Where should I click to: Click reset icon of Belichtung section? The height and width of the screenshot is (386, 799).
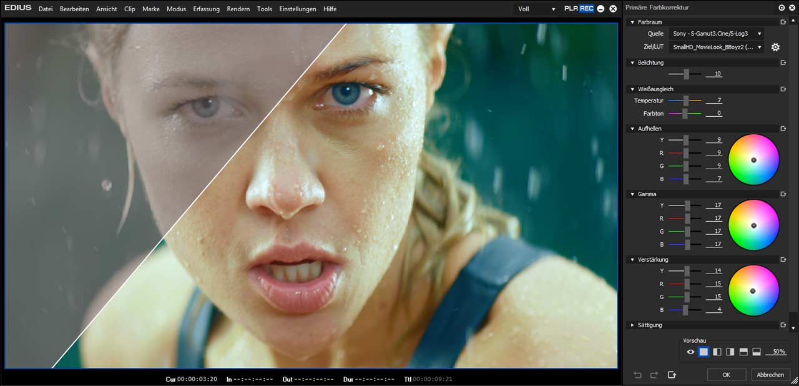click(x=783, y=63)
